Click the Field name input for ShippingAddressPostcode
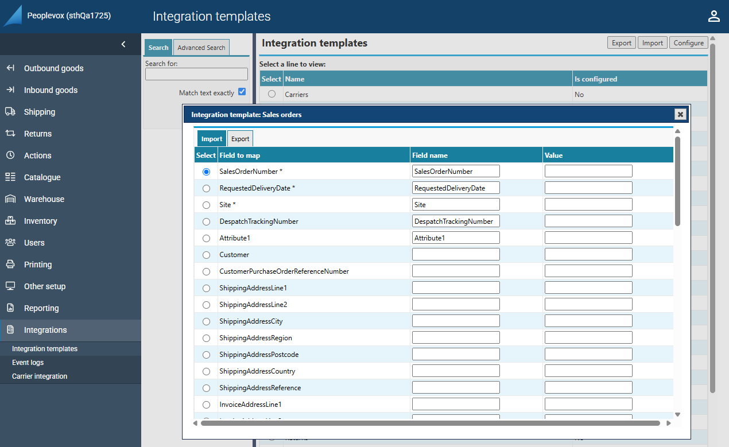This screenshot has height=447, width=729. tap(456, 354)
